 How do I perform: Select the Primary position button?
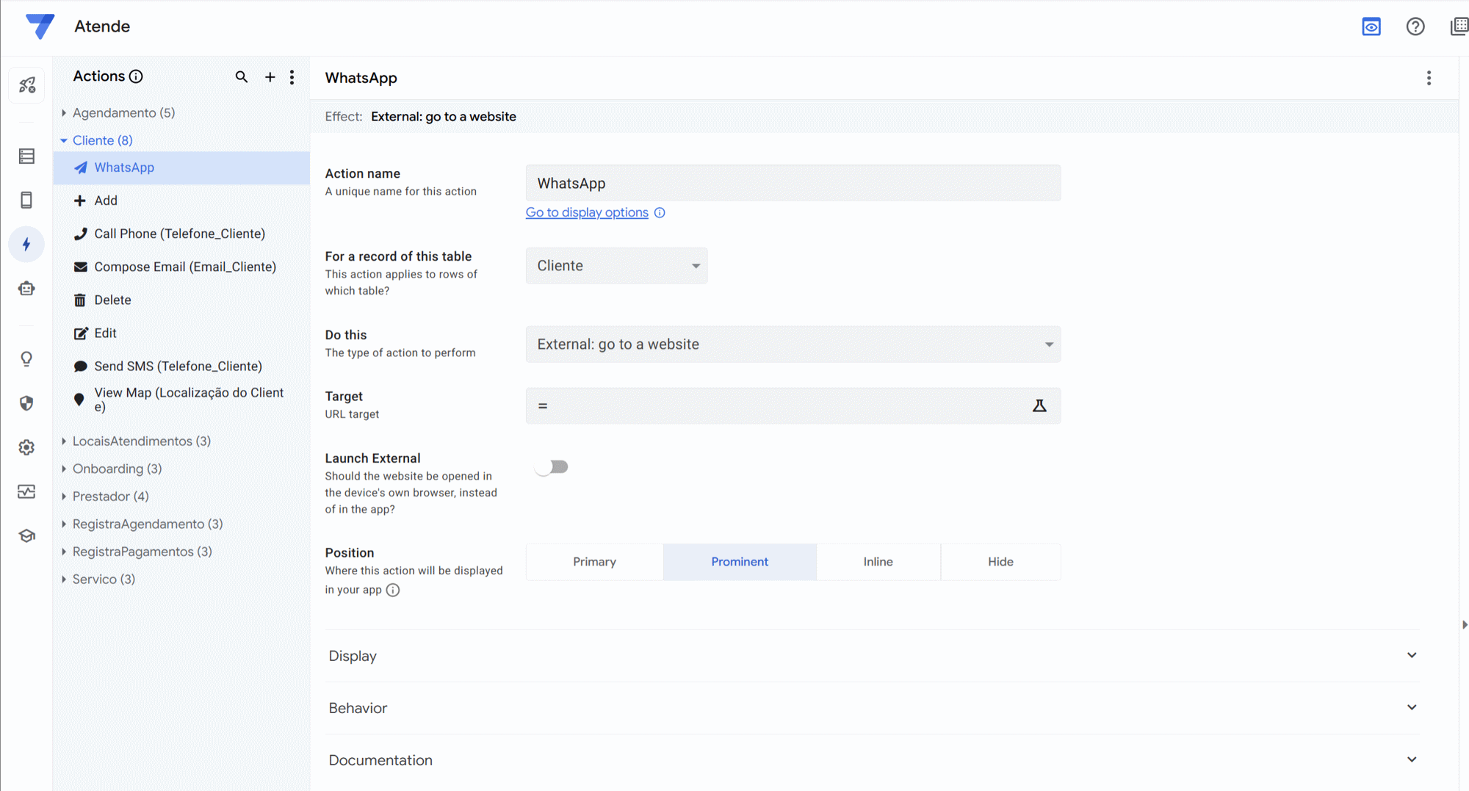coord(594,562)
